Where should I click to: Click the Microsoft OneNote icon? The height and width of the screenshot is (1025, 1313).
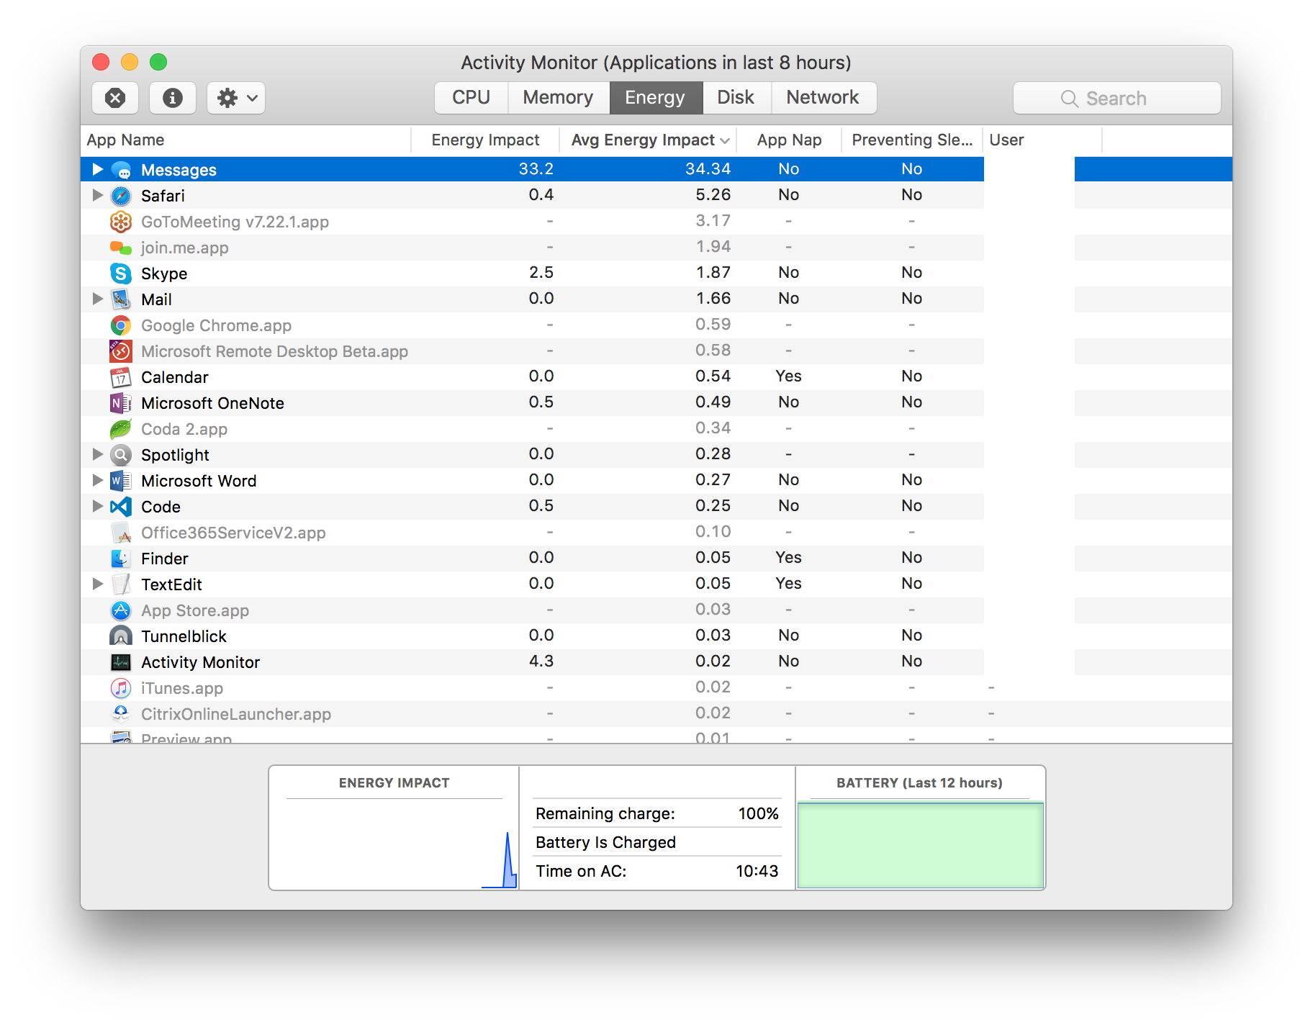coord(121,403)
